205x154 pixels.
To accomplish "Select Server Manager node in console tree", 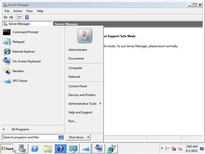I will (19, 24).
